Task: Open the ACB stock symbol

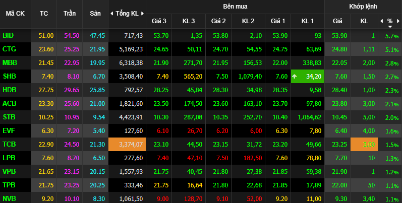Action: [x=9, y=103]
